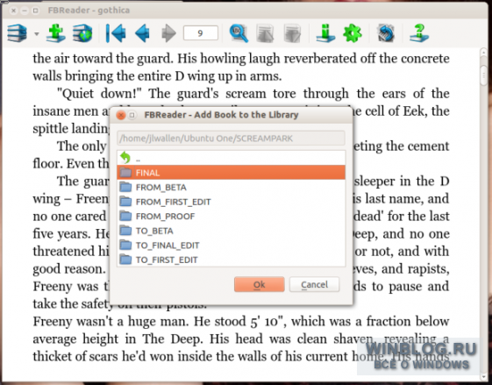Open help with the green question mark icon

(419, 33)
